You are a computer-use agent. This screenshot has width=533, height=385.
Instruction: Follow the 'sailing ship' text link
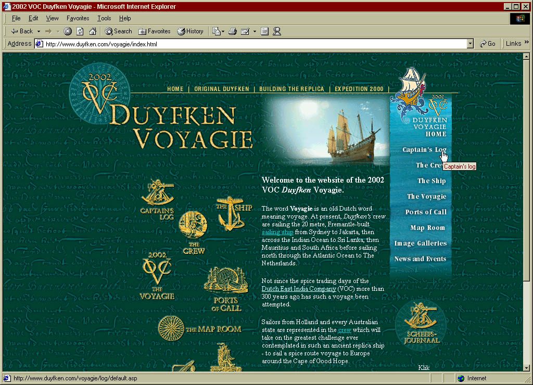(277, 232)
